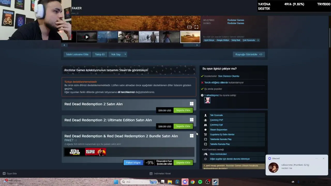The height and width of the screenshot is (186, 331).
Task: Open the snowy riders screenshot thumbnail
Action: coord(149,37)
